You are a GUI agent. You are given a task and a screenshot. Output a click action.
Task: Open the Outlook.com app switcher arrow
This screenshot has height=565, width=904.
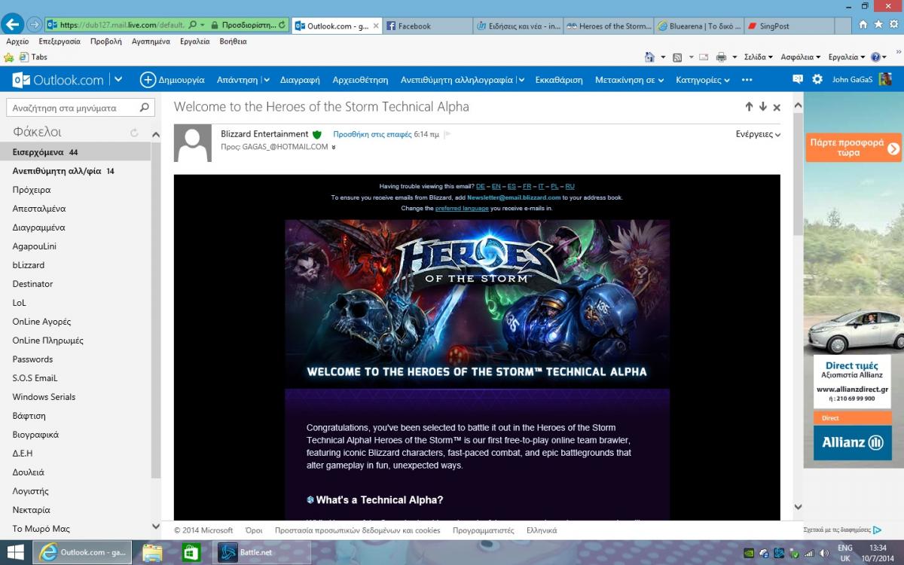point(118,79)
